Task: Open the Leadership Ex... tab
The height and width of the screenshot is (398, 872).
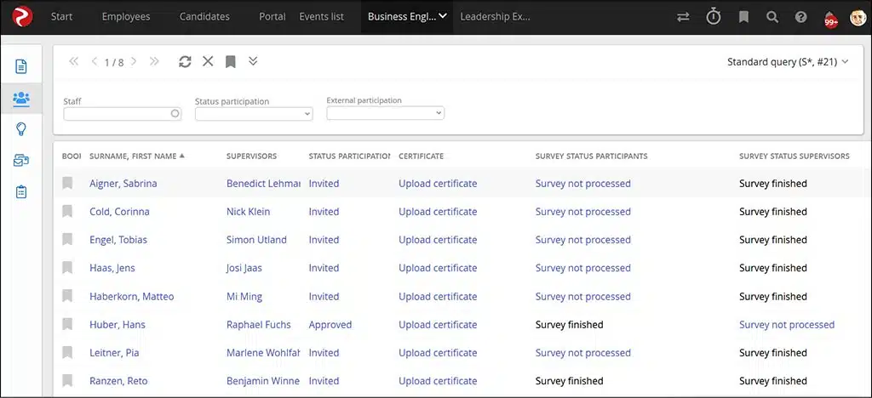Action: click(x=495, y=17)
